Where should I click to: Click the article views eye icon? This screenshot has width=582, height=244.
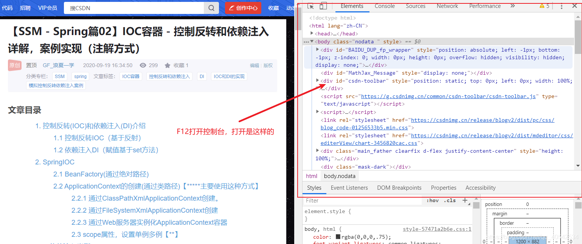point(143,65)
